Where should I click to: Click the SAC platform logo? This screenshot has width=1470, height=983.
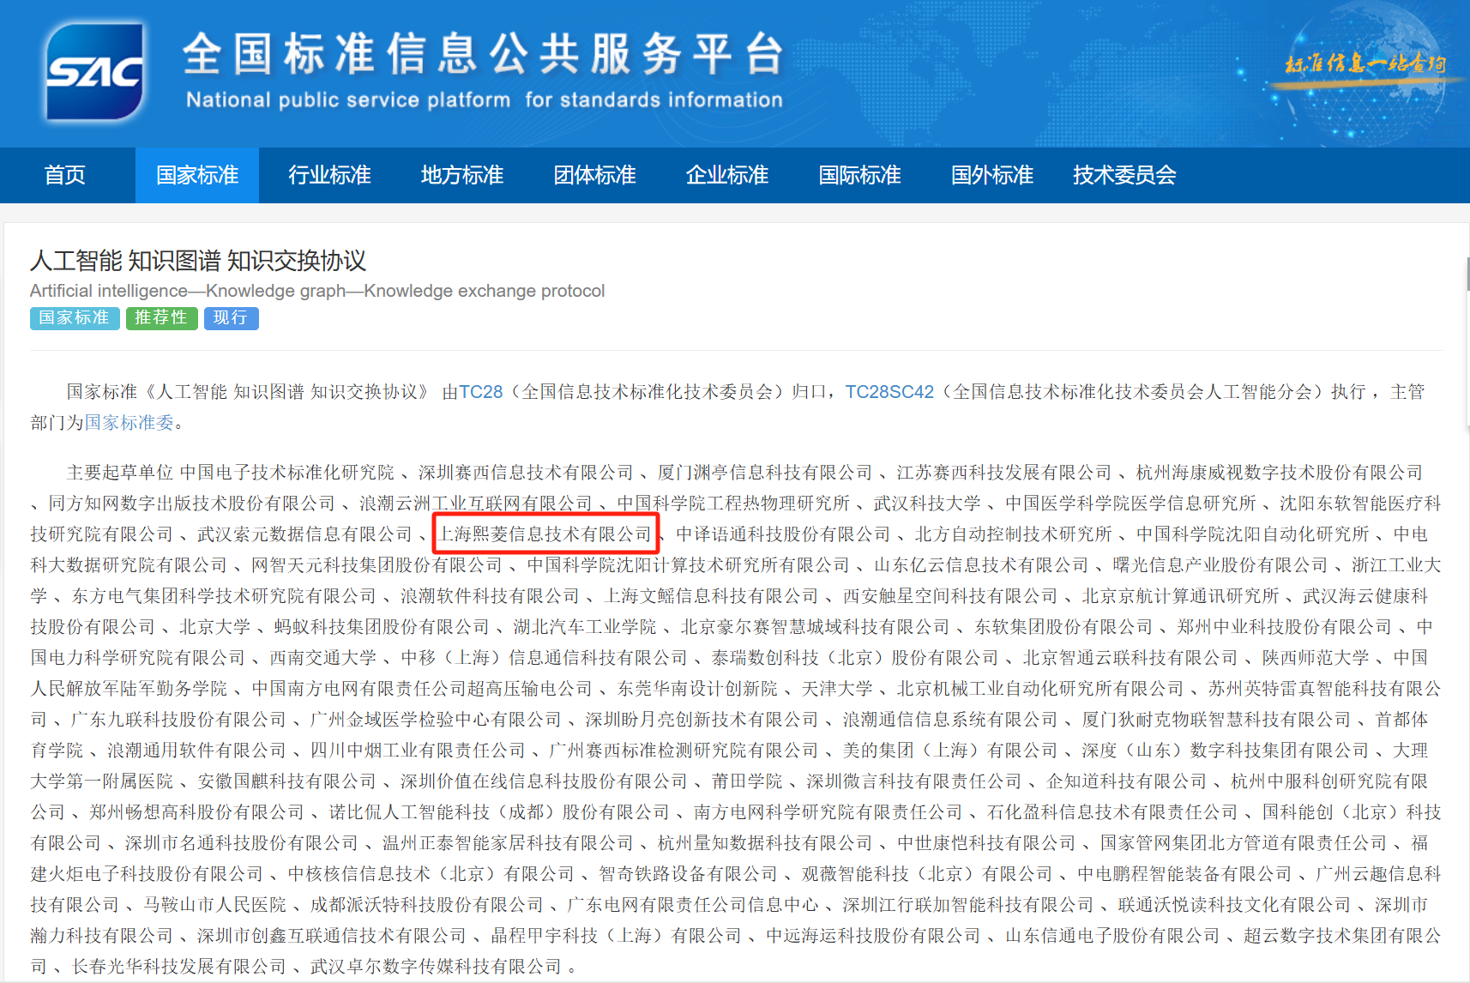[x=94, y=71]
